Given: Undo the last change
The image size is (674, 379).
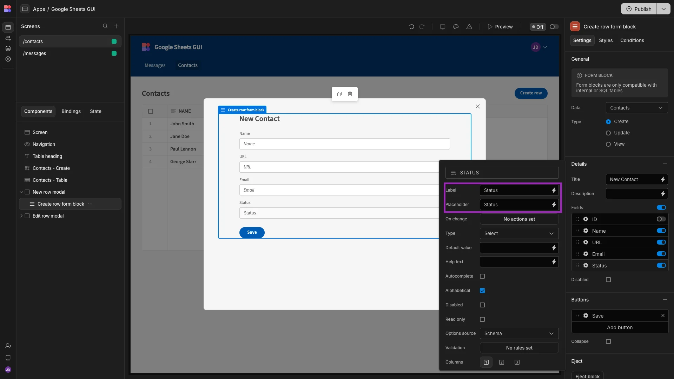Looking at the screenshot, I should pyautogui.click(x=411, y=27).
